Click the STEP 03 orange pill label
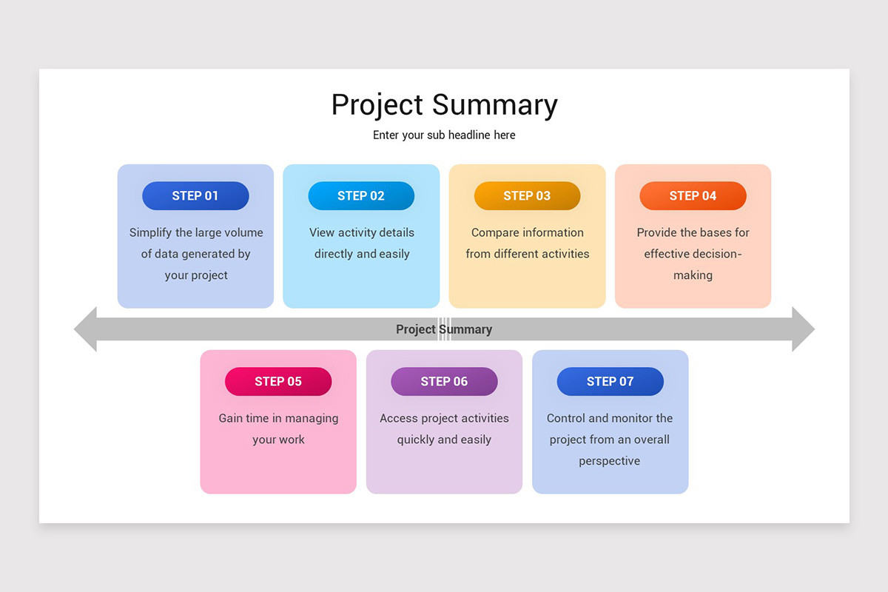The width and height of the screenshot is (888, 592). 527,196
